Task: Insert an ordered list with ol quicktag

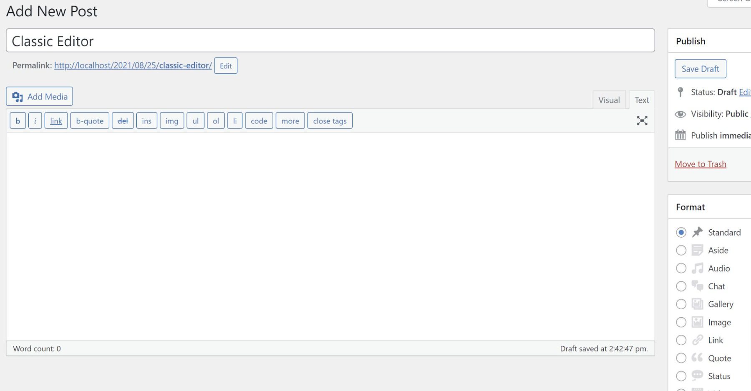Action: point(216,120)
